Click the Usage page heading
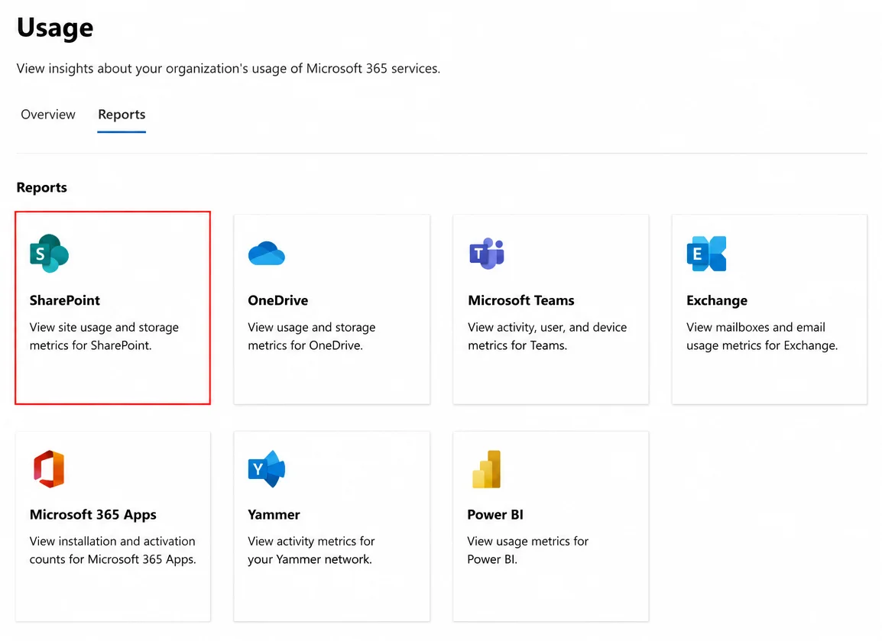This screenshot has height=641, width=882. pos(55,28)
